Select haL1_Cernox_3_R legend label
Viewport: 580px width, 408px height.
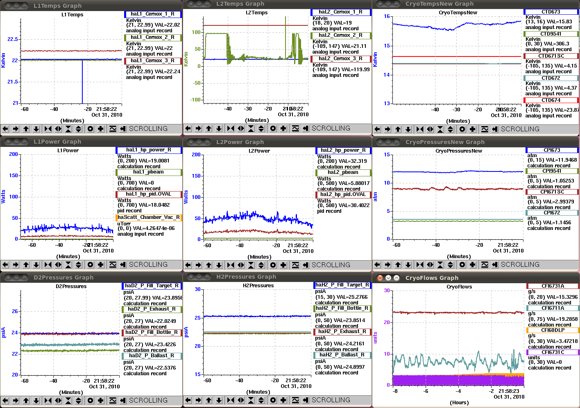point(153,61)
